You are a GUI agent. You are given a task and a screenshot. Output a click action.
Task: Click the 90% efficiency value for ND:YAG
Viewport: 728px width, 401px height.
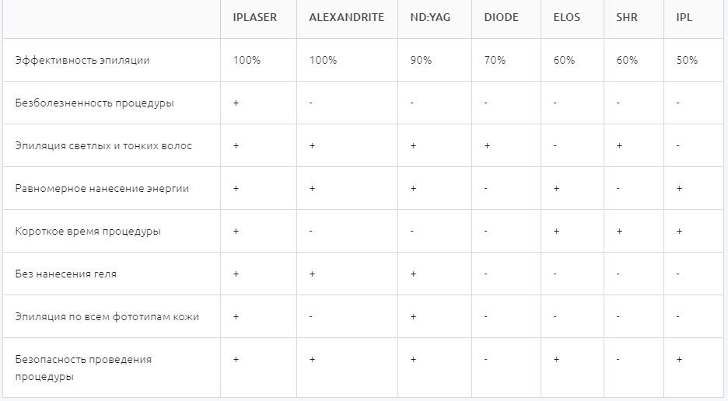[x=421, y=61]
